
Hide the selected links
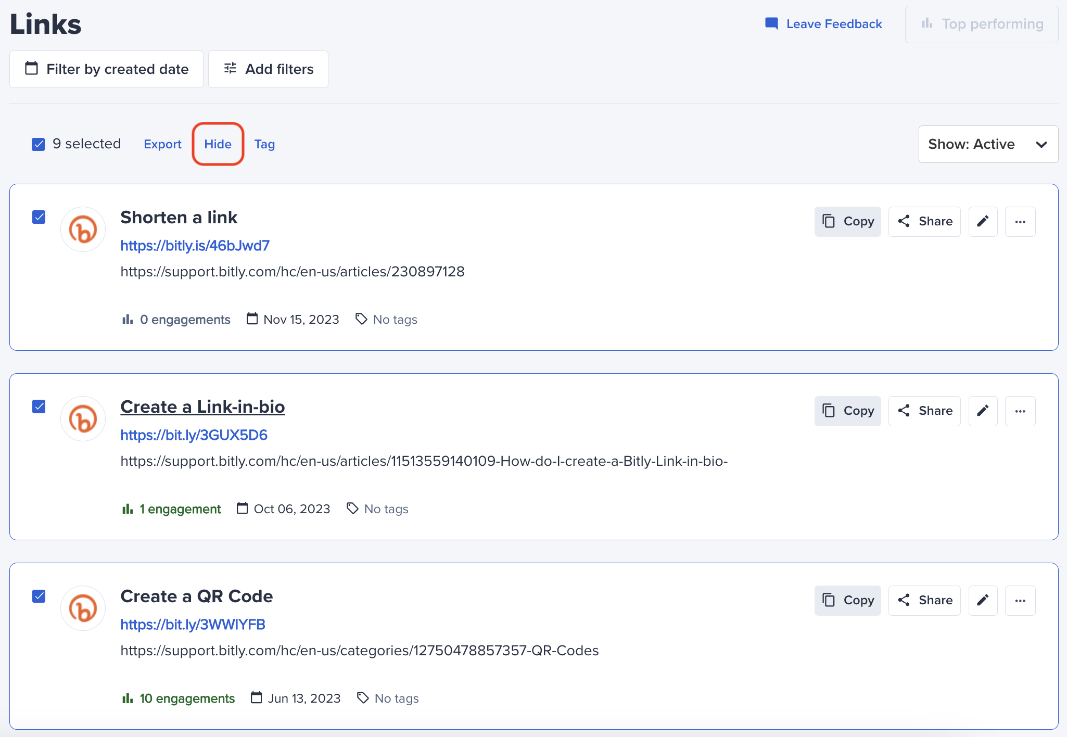point(218,144)
